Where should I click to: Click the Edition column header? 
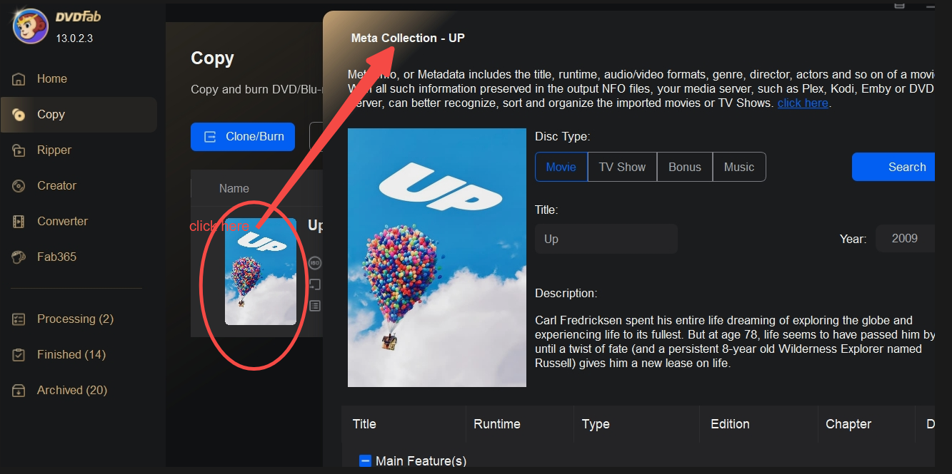730,424
